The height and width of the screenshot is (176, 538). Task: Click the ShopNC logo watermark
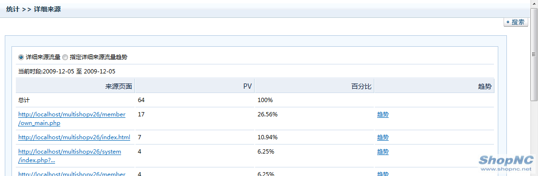point(506,163)
